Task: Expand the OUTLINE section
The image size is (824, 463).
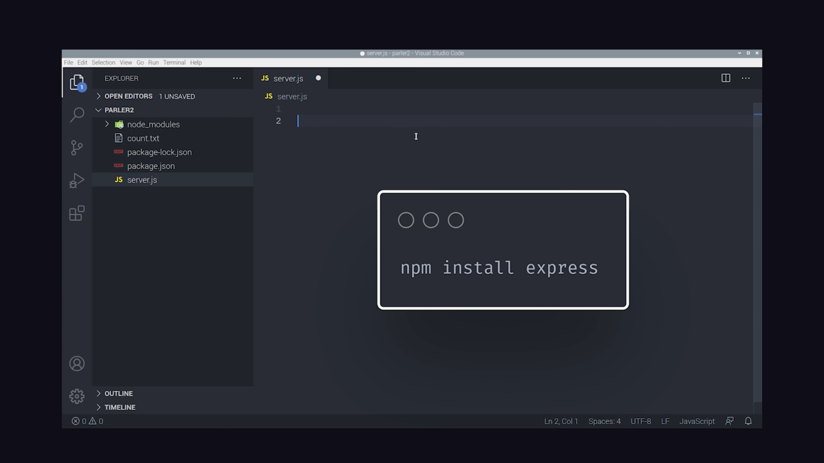Action: tap(118, 393)
